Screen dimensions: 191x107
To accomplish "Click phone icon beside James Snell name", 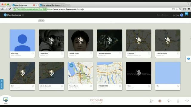I will [x=62, y=53].
